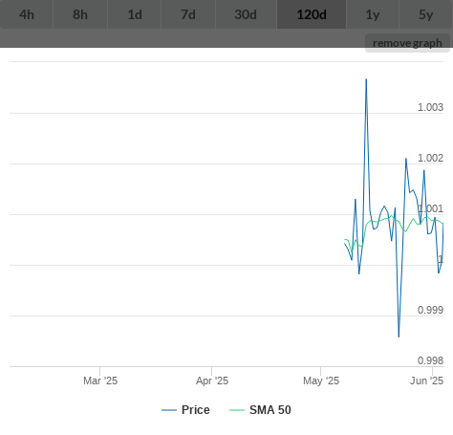Click the active 120d range tab
The height and width of the screenshot is (435, 453).
(x=312, y=14)
